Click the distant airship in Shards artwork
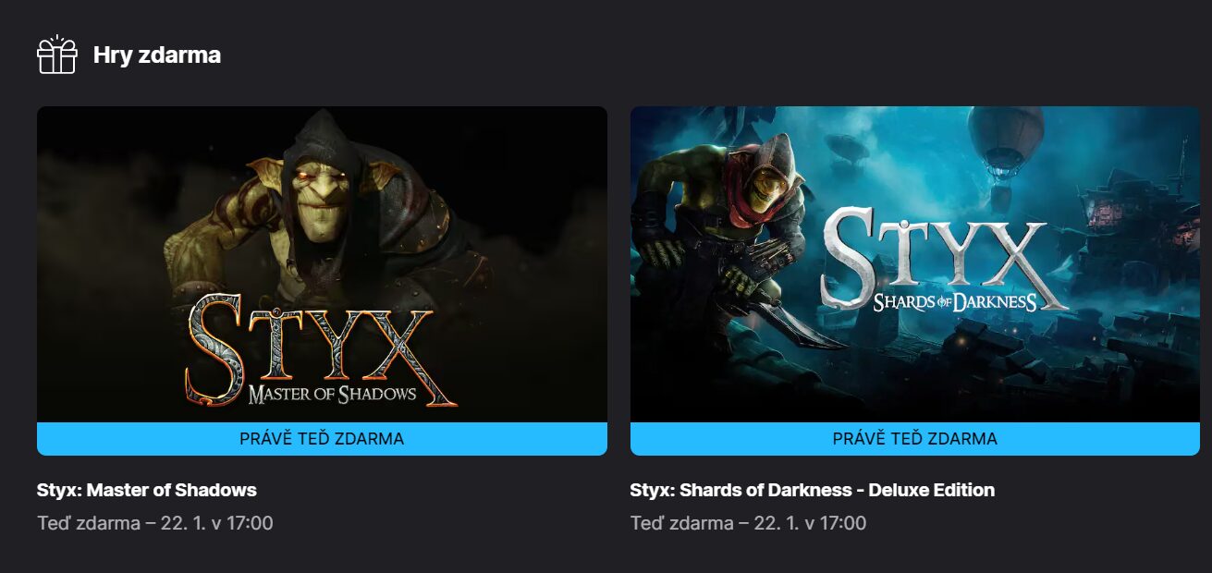Screen dimensions: 1212x573 (848, 150)
